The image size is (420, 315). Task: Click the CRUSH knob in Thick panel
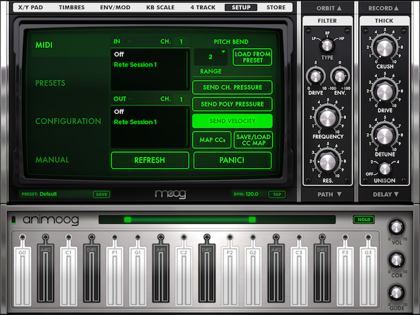(x=385, y=48)
